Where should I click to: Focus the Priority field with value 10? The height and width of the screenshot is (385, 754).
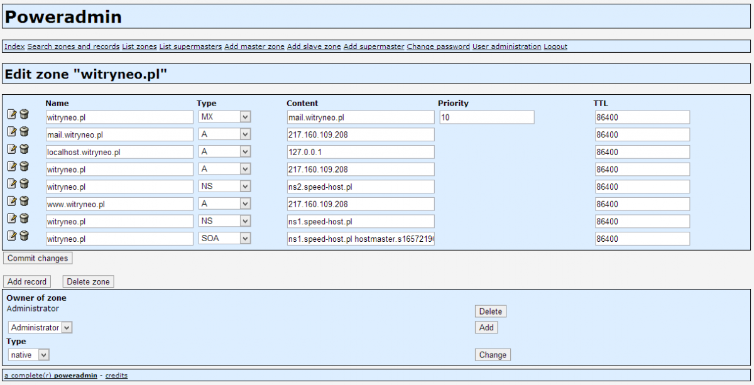point(486,117)
